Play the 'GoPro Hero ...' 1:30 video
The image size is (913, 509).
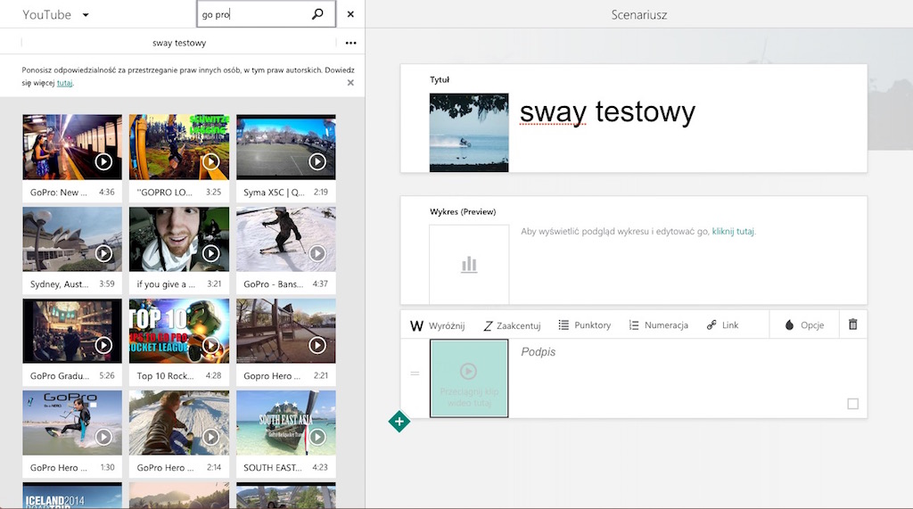[103, 437]
